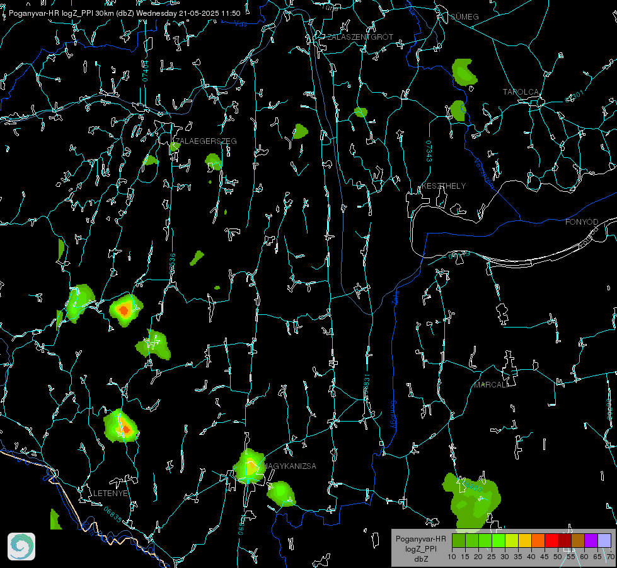617x568 pixels.
Task: Click the 60–65 dBZ purple swatch
Action: pyautogui.click(x=591, y=540)
